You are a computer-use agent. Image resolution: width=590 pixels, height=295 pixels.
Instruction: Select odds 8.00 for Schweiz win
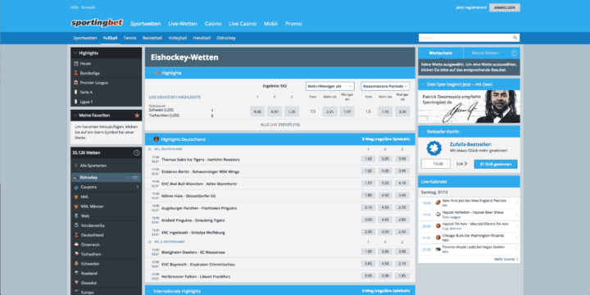[257, 111]
